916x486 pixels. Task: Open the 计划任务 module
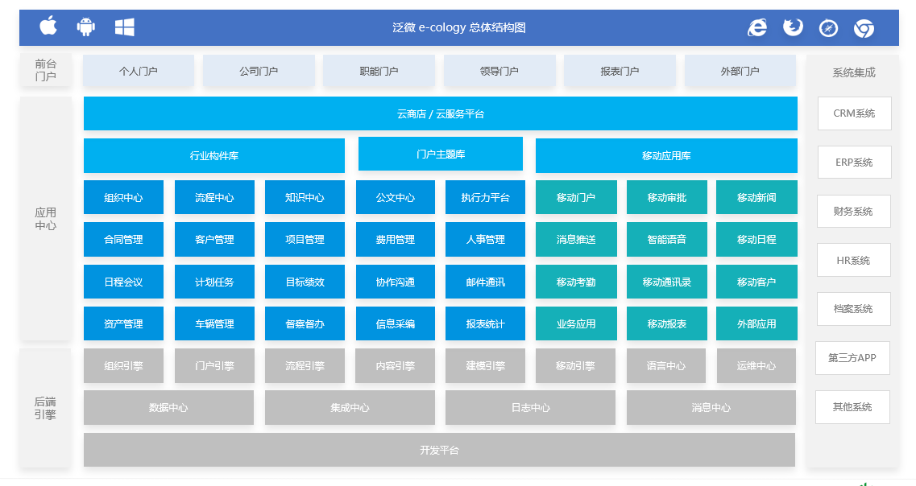(214, 282)
